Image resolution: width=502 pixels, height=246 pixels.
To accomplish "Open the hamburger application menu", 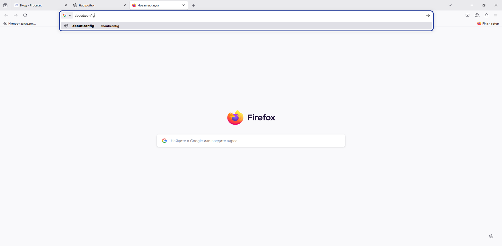I will point(496,16).
